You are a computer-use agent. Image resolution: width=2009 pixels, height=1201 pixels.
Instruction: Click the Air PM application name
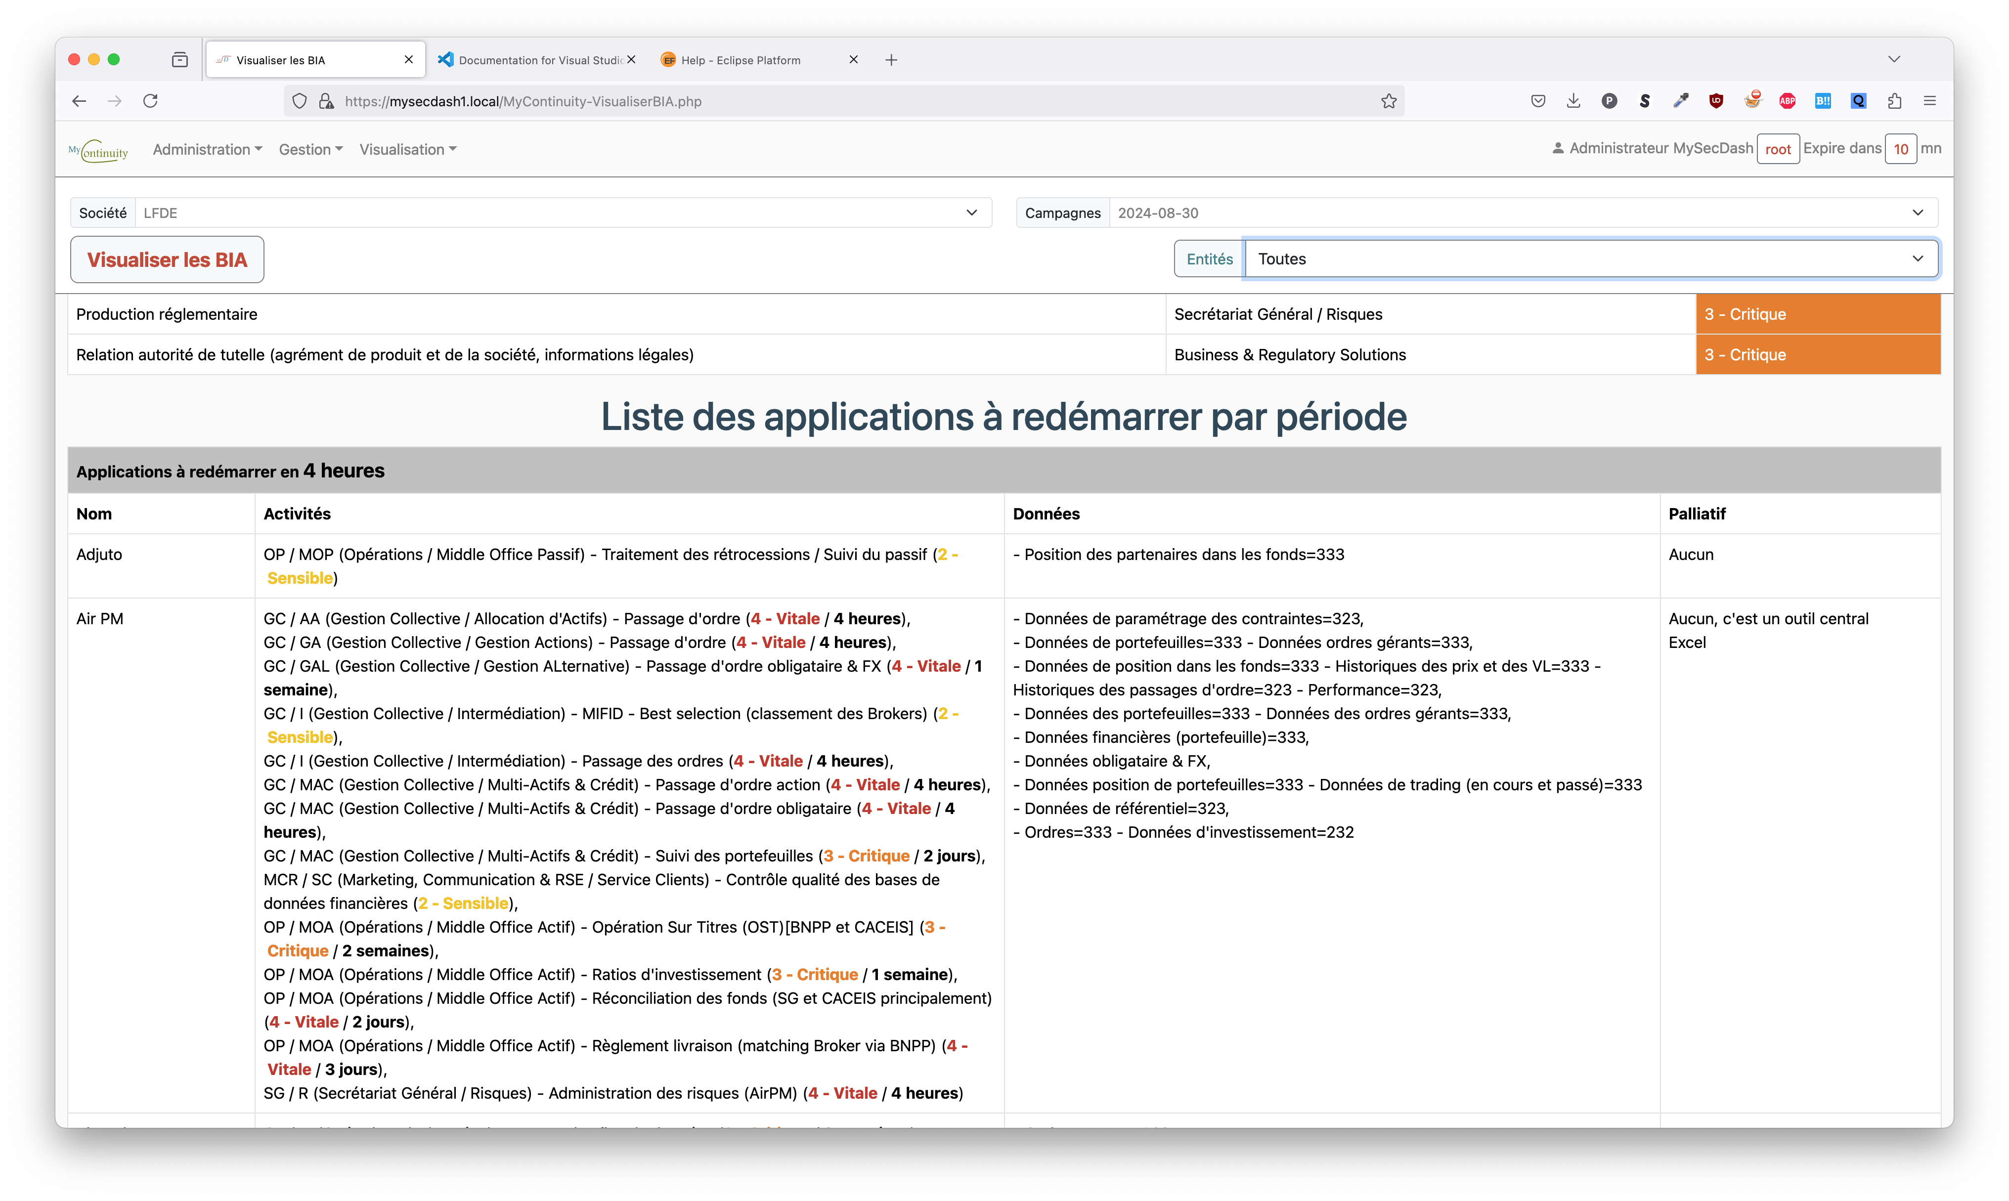[x=99, y=618]
